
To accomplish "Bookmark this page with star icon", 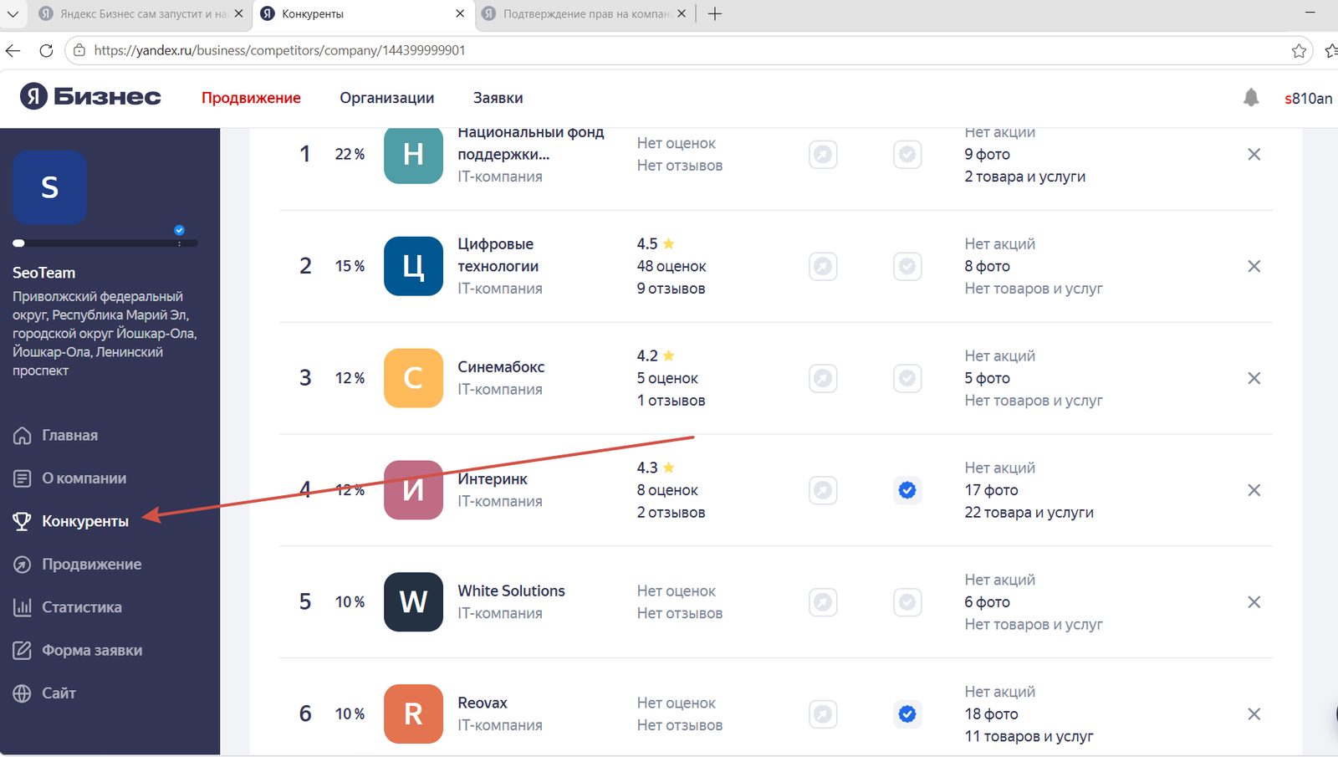I will (1299, 51).
